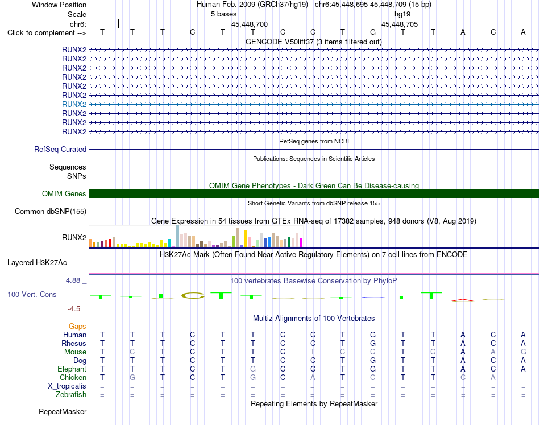Select the Human alignment row label
The width and height of the screenshot is (540, 425).
pos(74,335)
